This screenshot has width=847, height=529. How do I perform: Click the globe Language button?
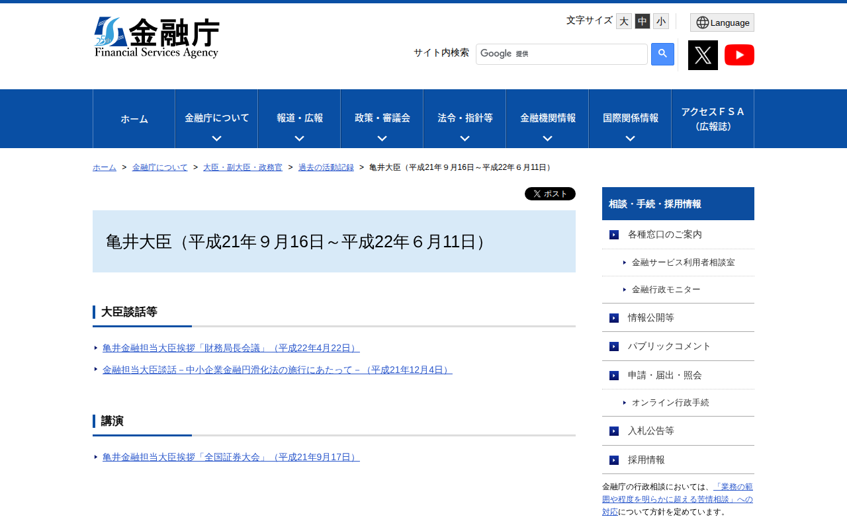click(722, 22)
